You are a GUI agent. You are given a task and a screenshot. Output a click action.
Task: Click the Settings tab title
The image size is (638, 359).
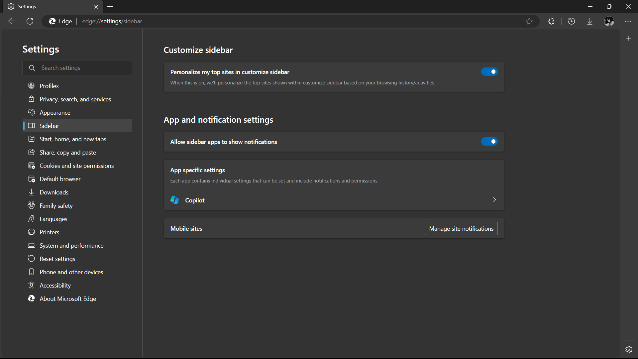27,7
